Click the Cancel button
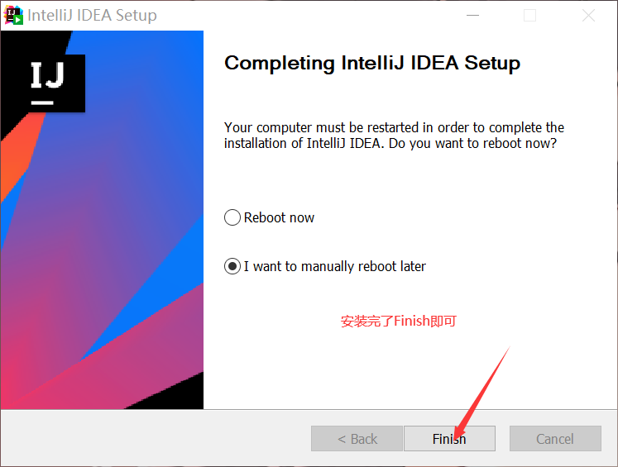618x467 pixels. tap(554, 439)
